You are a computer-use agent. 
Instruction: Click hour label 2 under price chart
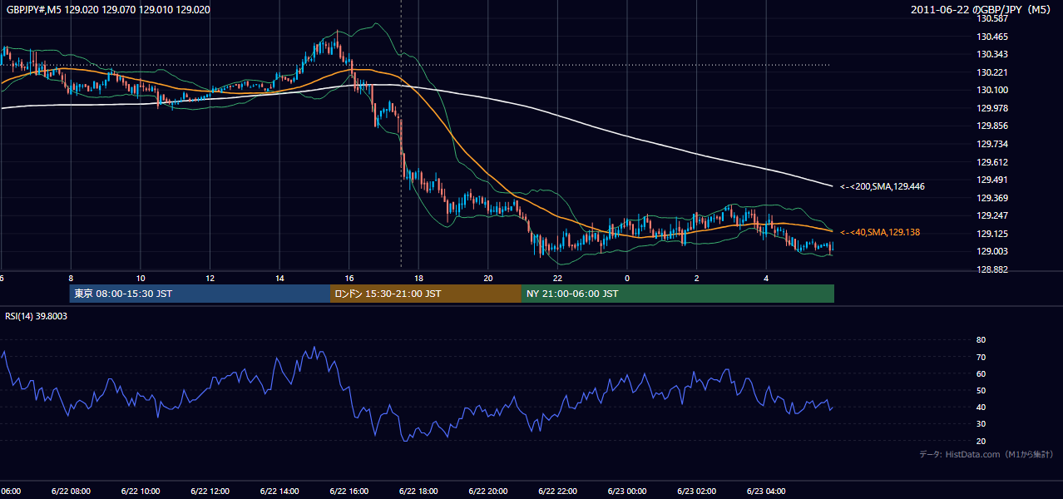[696, 278]
